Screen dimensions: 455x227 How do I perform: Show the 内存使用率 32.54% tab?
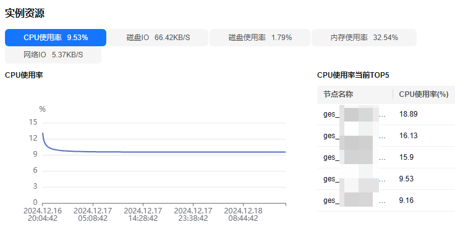(364, 38)
